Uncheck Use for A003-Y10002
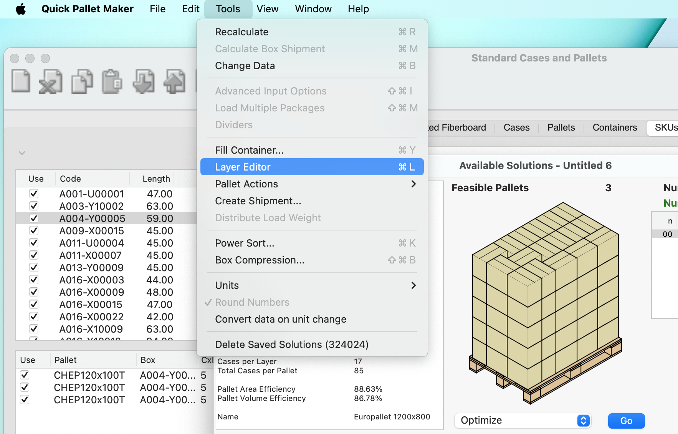 pyautogui.click(x=34, y=206)
